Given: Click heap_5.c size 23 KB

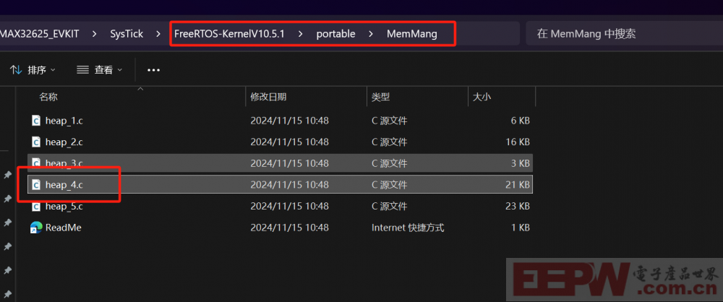Looking at the screenshot, I should pos(518,206).
